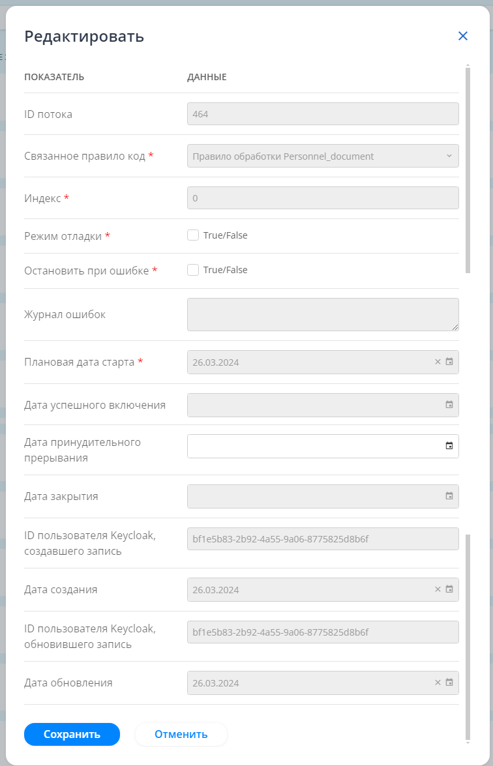Enable Остановить при ошибке checkbox
This screenshot has height=766, width=493.
(193, 270)
